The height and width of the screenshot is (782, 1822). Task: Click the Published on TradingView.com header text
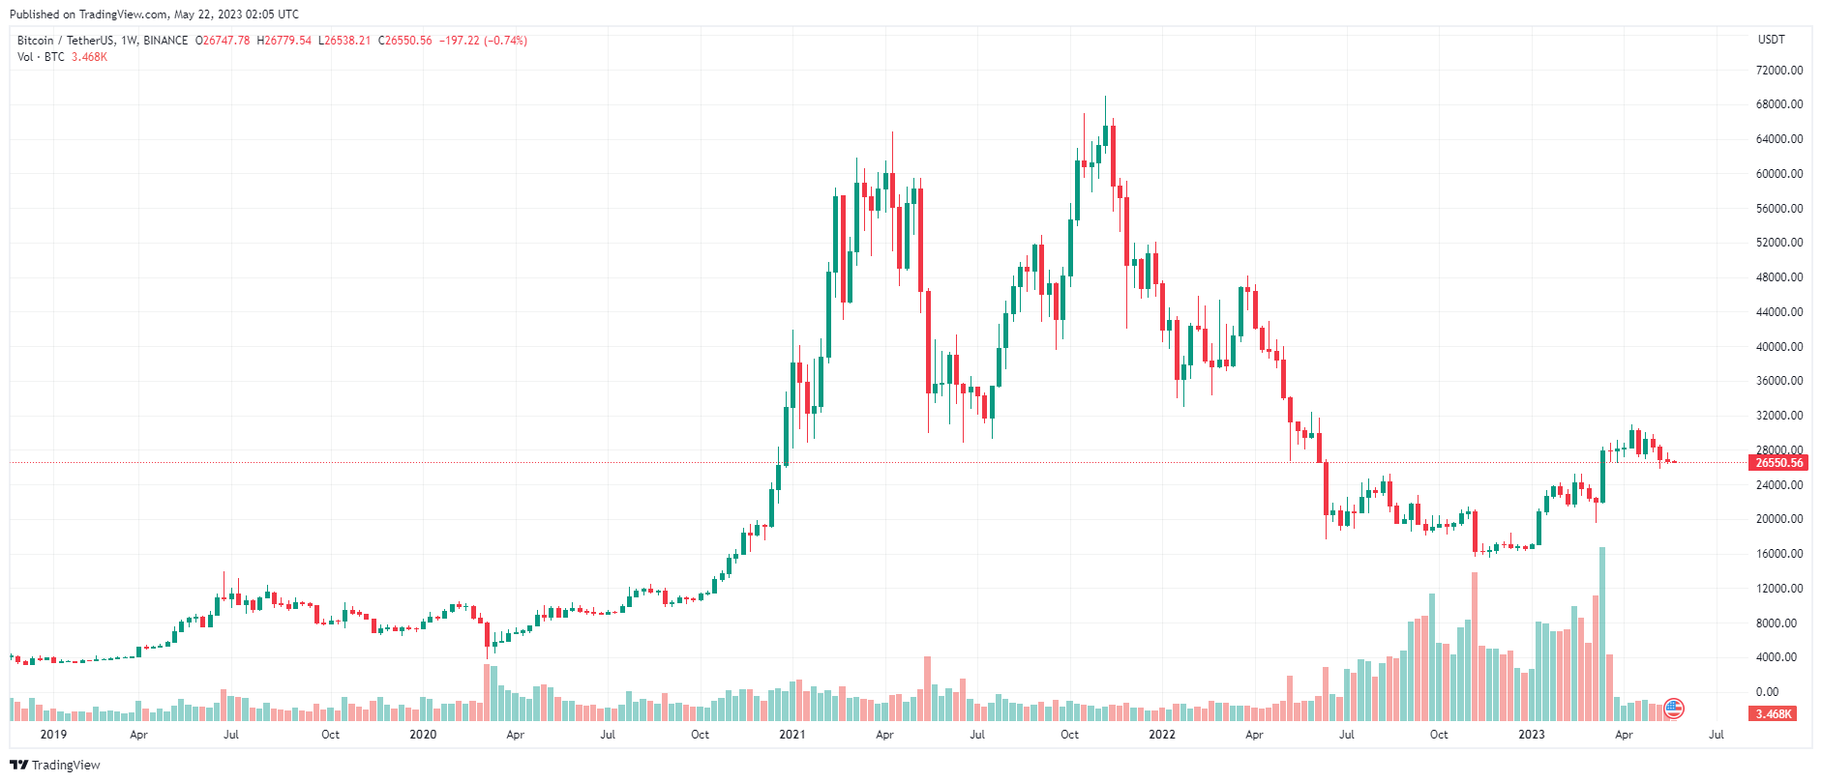coord(154,14)
